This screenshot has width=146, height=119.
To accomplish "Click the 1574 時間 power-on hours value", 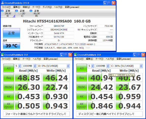I will coord(106,40).
